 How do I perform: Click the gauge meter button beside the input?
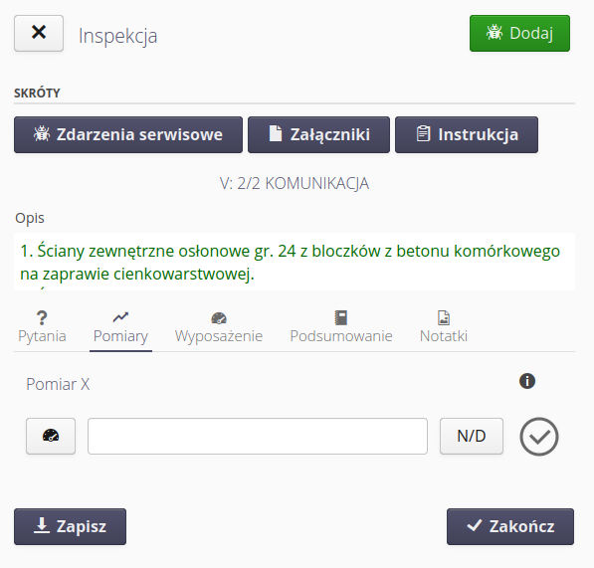click(51, 437)
